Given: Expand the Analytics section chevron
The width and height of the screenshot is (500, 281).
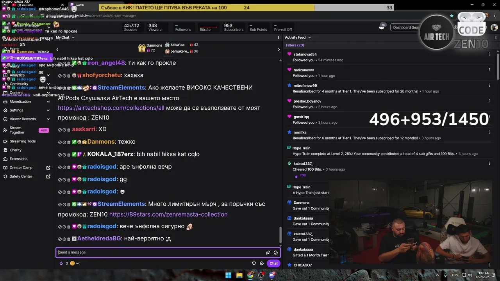Looking at the screenshot, I should point(48,75).
